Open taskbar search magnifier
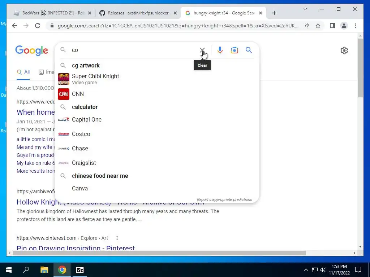This screenshot has height=277, width=370. pos(26,270)
